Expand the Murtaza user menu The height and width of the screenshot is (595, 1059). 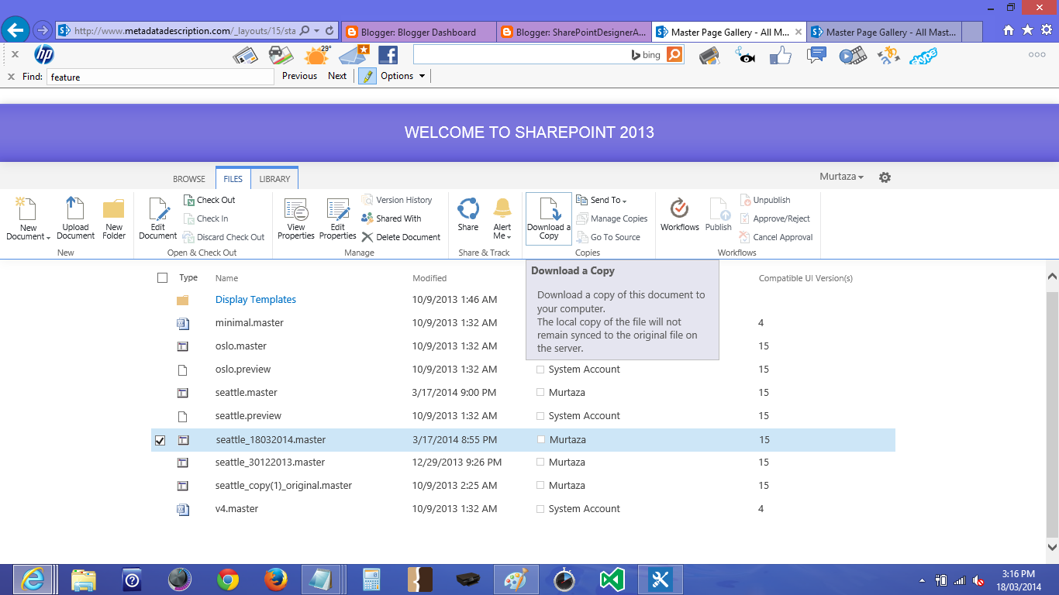[841, 177]
